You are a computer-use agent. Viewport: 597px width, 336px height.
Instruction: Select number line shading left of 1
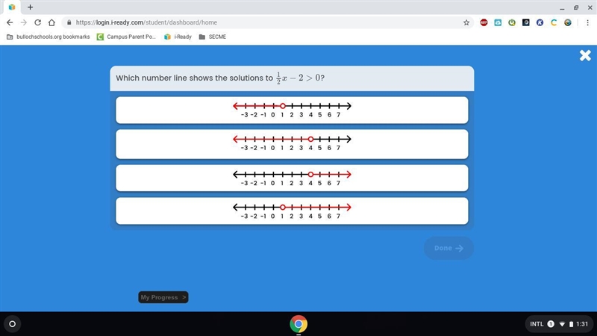[x=292, y=110]
